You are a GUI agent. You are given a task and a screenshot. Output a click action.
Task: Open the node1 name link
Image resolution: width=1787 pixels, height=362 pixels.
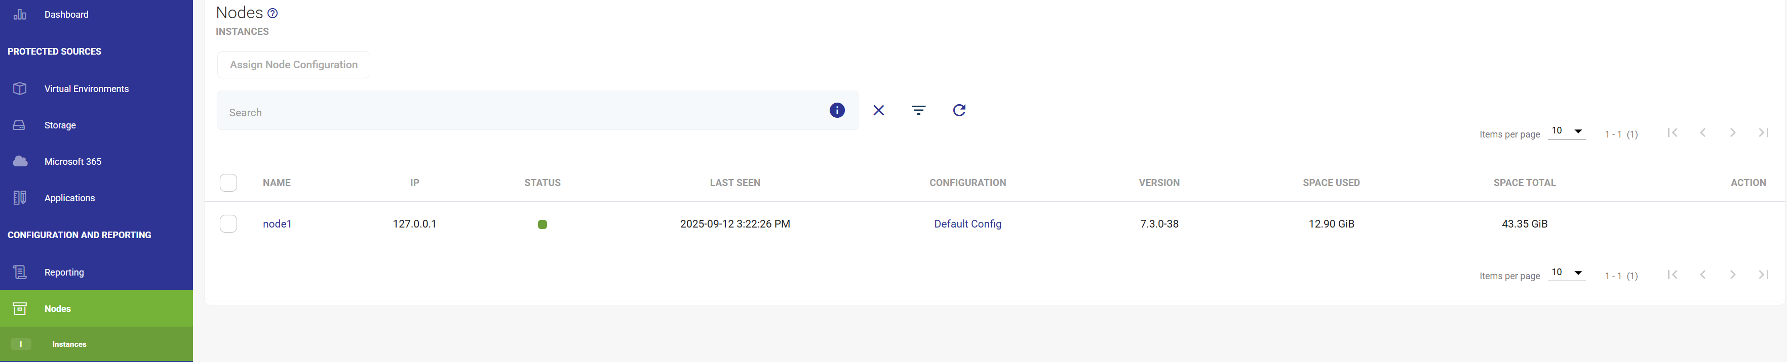point(277,223)
